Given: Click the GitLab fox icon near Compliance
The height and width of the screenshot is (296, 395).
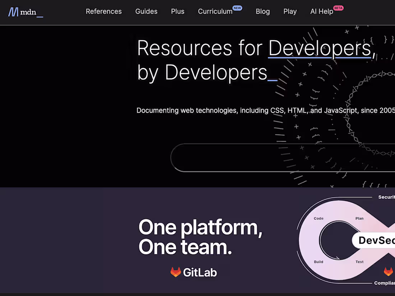Looking at the screenshot, I should point(388,272).
